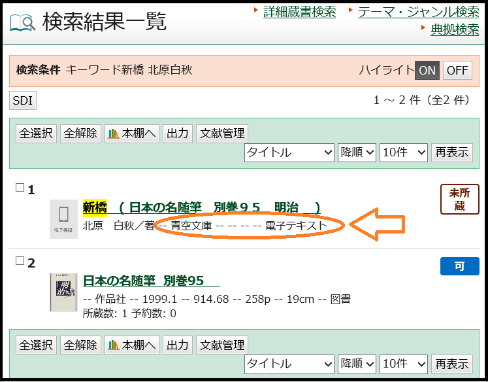Click the 北原 白秋/著 author text
This screenshot has height=382, width=488.
(x=119, y=226)
